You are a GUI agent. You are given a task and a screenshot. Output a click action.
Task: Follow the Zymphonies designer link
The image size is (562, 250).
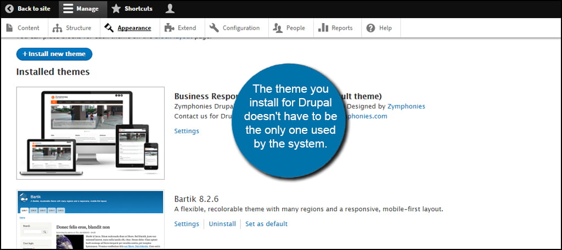[x=406, y=106]
